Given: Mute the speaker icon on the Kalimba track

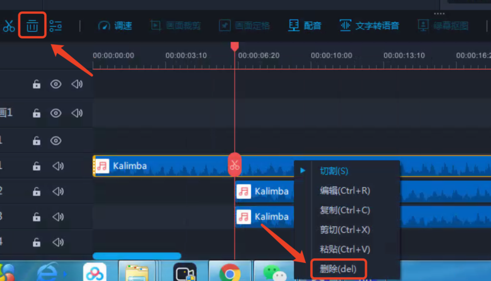Looking at the screenshot, I should (x=58, y=166).
